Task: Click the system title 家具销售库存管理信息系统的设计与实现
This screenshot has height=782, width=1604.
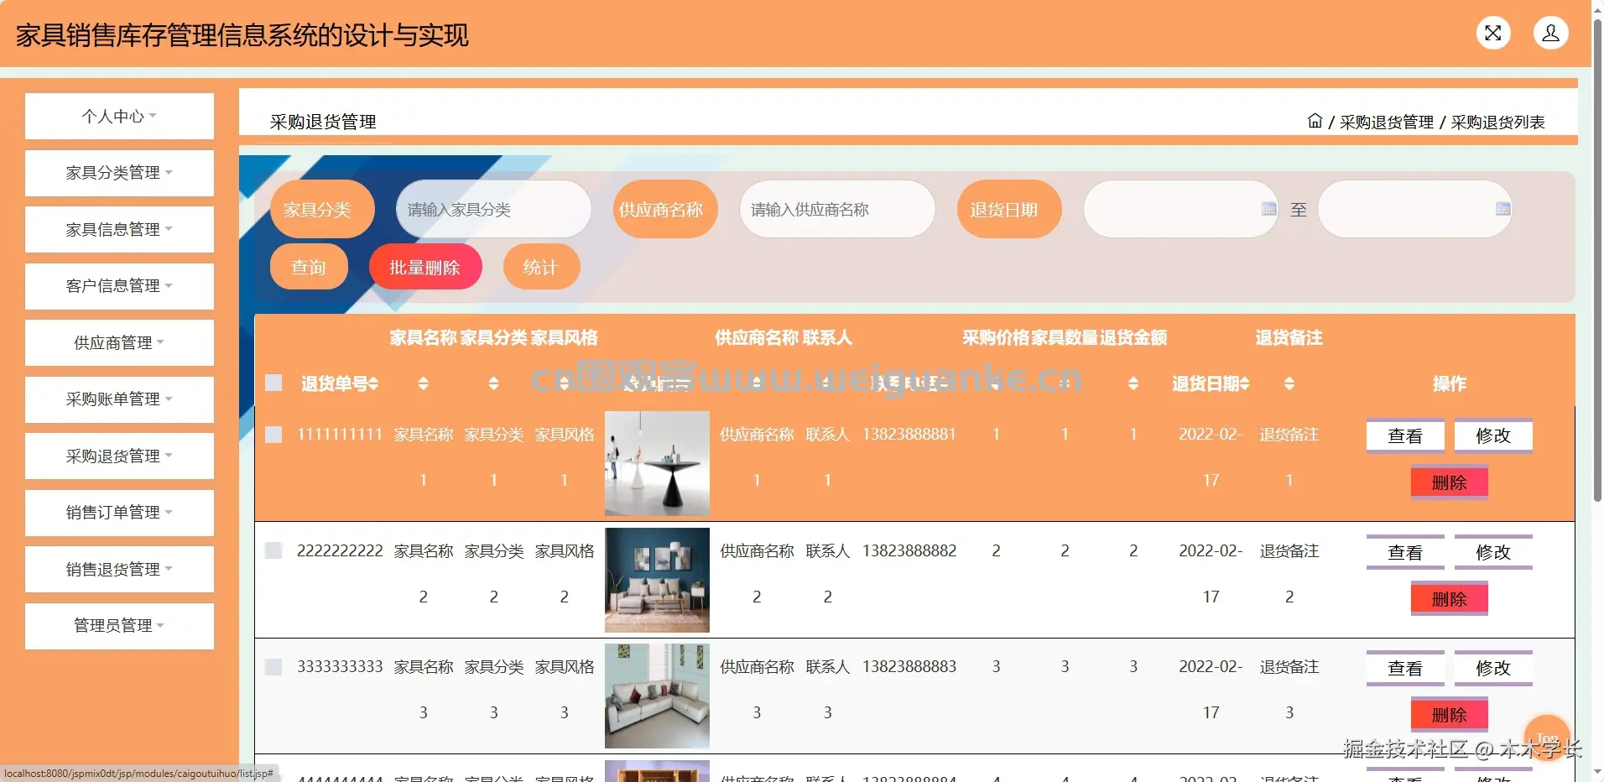Action: [x=242, y=35]
